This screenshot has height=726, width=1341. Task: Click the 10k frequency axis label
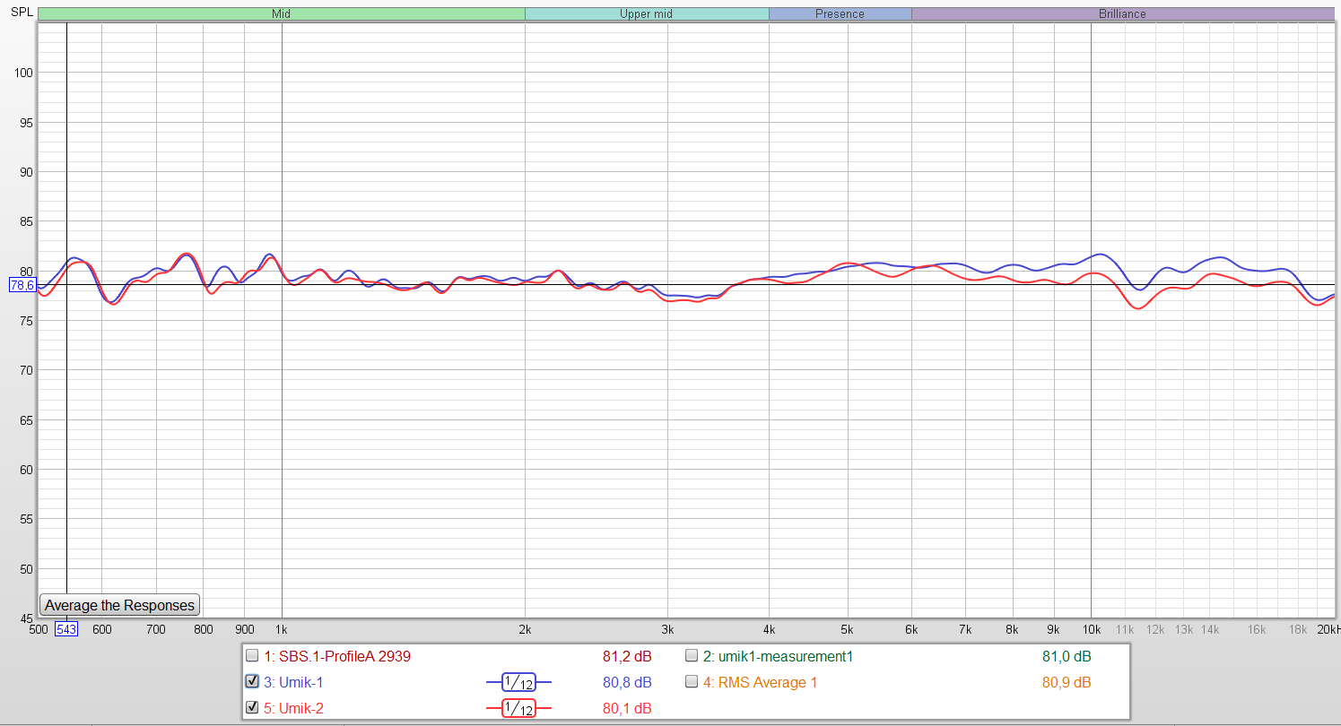click(x=1091, y=629)
